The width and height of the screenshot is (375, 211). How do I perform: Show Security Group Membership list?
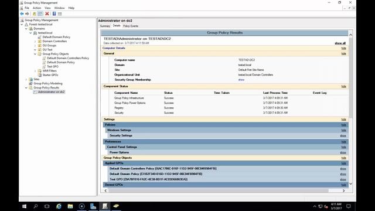point(241,80)
